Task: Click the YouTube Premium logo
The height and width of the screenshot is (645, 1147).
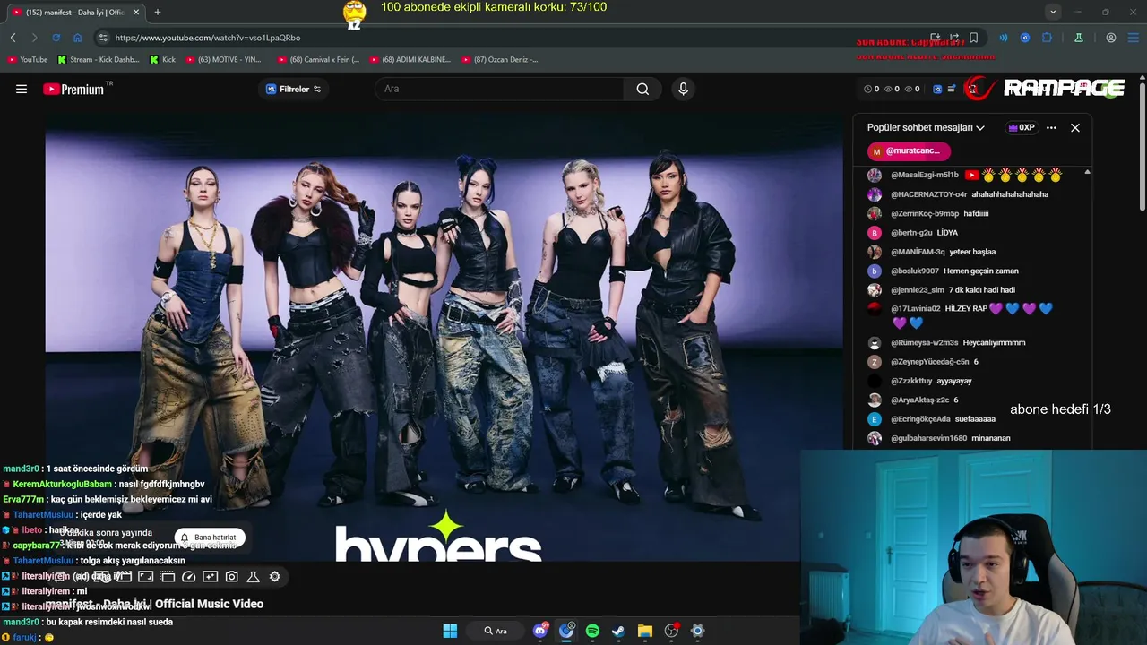Action: pos(73,90)
